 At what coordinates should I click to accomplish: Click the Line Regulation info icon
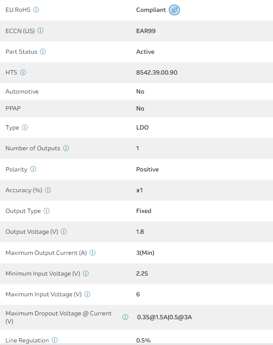[x=55, y=340]
